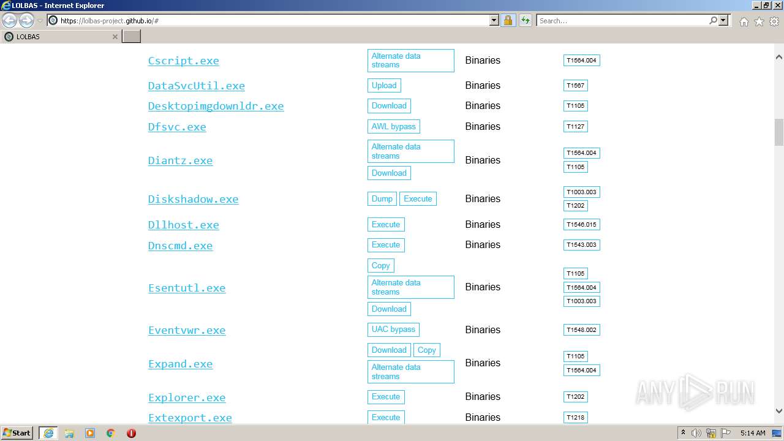Open the File Explorer taskbar icon

pyautogui.click(x=69, y=433)
